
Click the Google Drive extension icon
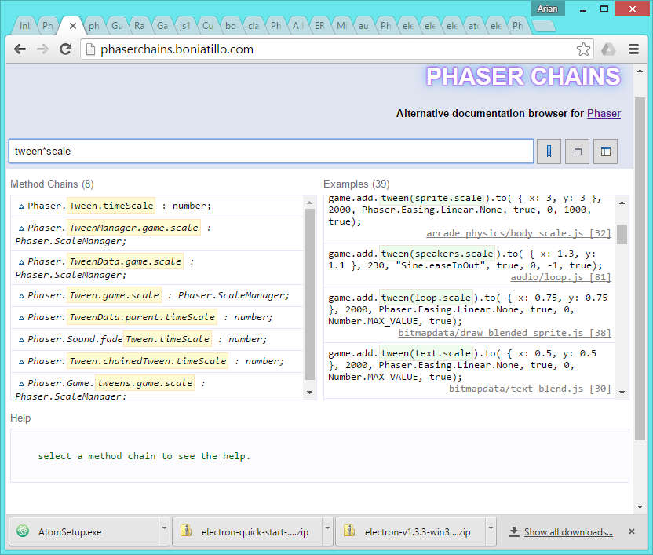[608, 49]
